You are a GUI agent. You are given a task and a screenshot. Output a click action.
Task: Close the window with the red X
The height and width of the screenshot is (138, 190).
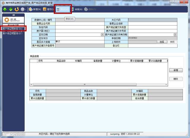click(x=184, y=2)
